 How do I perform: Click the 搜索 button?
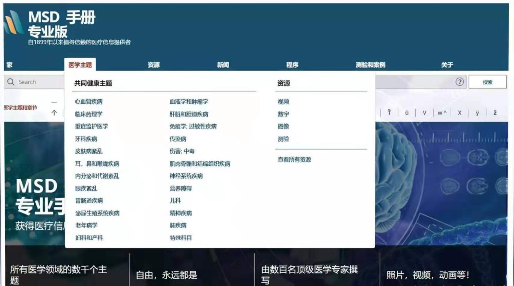[x=487, y=81]
